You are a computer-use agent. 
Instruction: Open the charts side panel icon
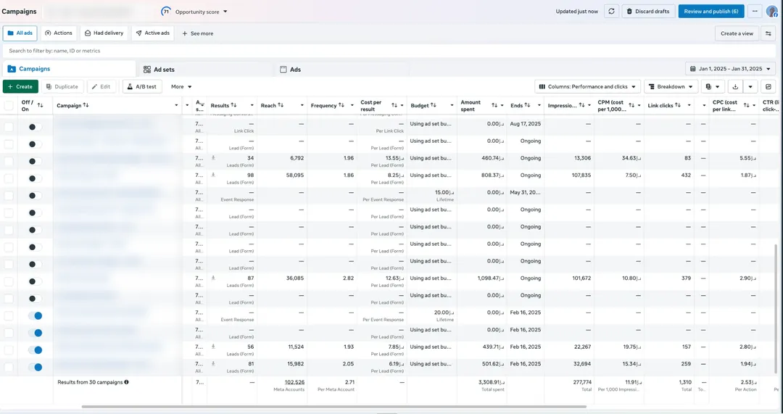[768, 86]
